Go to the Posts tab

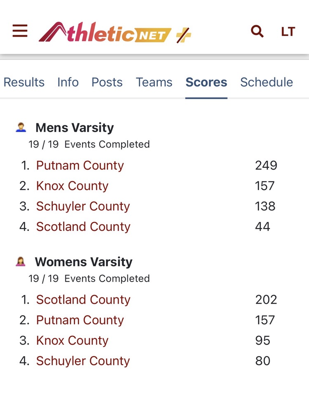click(x=107, y=82)
